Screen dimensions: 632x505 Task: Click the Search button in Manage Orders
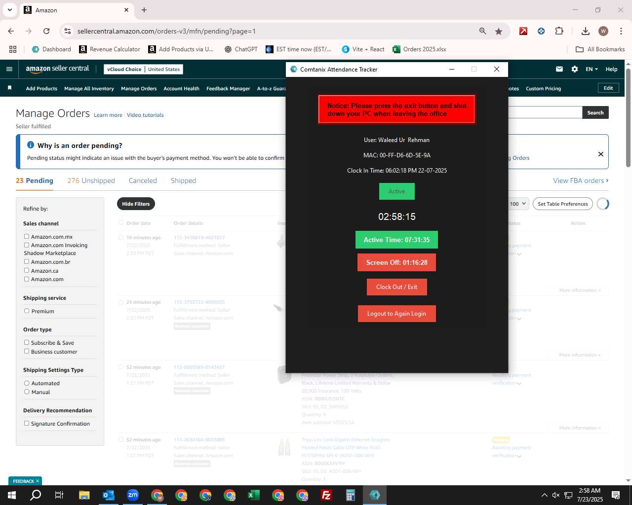[x=595, y=112]
